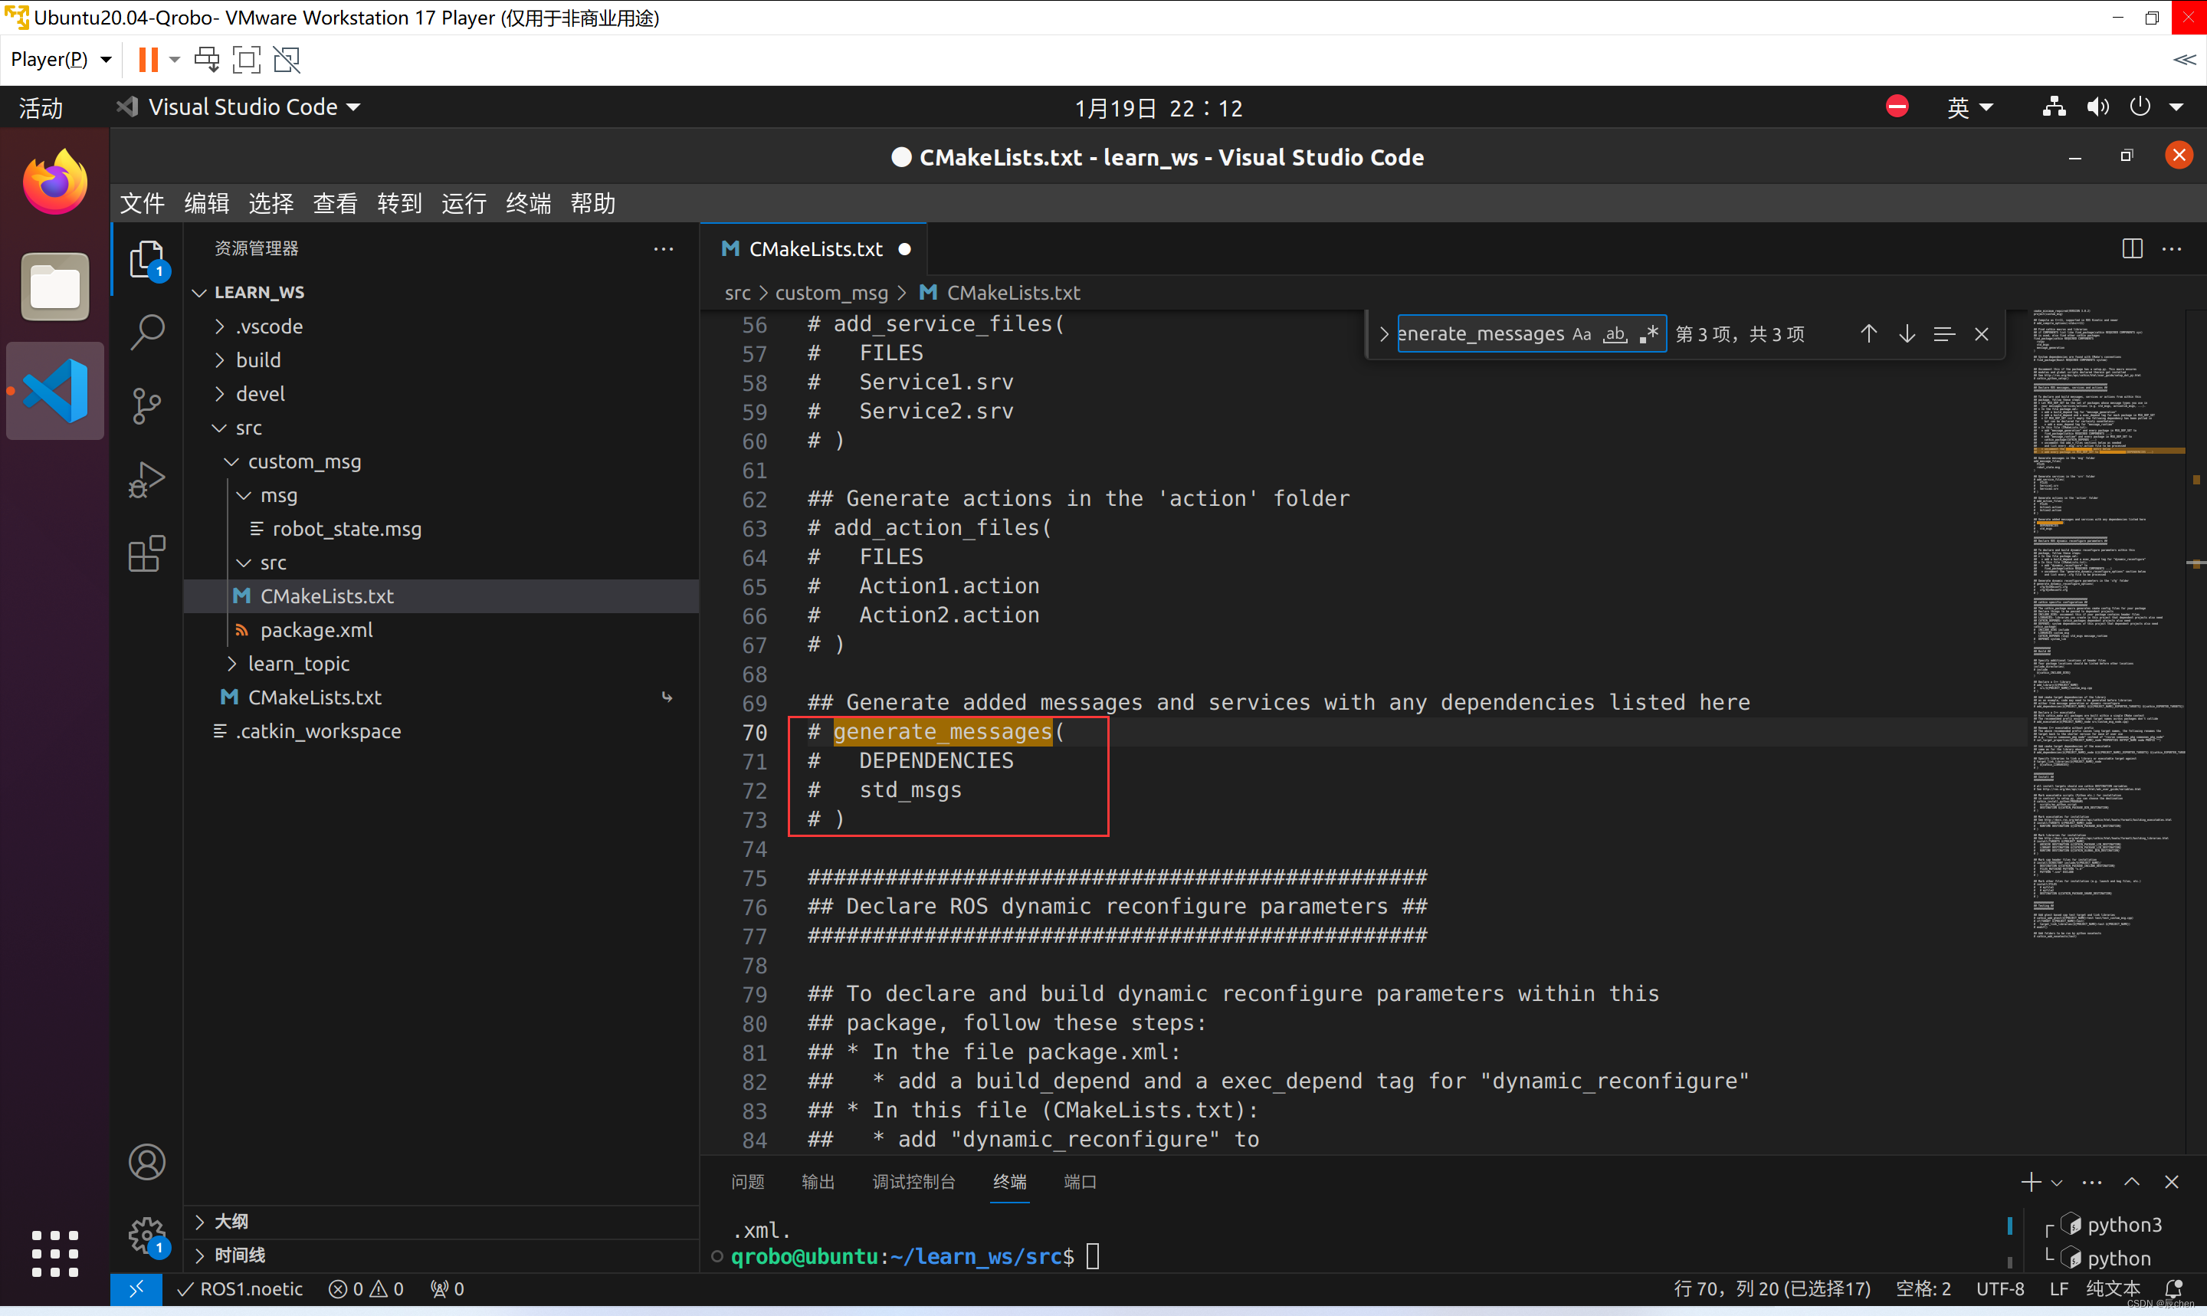The width and height of the screenshot is (2207, 1316).
Task: Open the Search view in activity bar
Action: pyautogui.click(x=147, y=333)
